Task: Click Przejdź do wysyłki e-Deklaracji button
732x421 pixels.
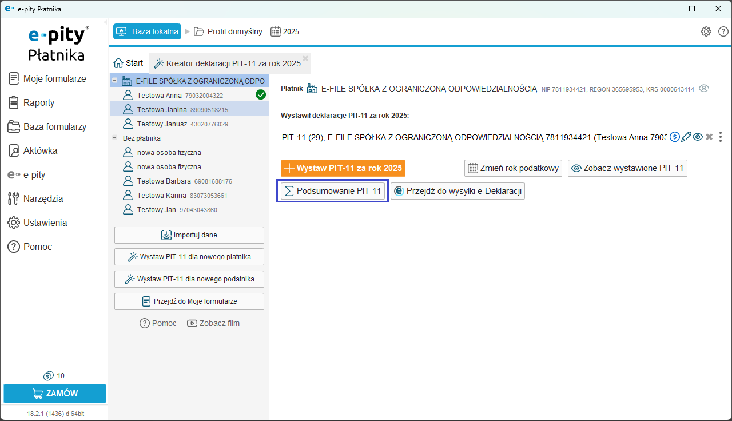Action: [457, 192]
